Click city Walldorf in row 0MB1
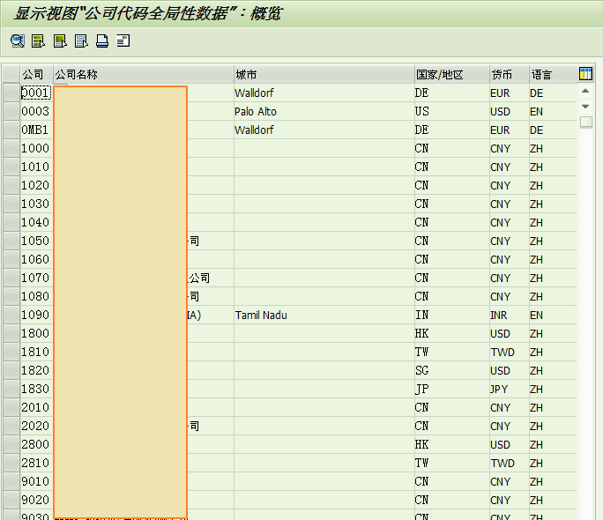This screenshot has height=520, width=603. click(254, 130)
